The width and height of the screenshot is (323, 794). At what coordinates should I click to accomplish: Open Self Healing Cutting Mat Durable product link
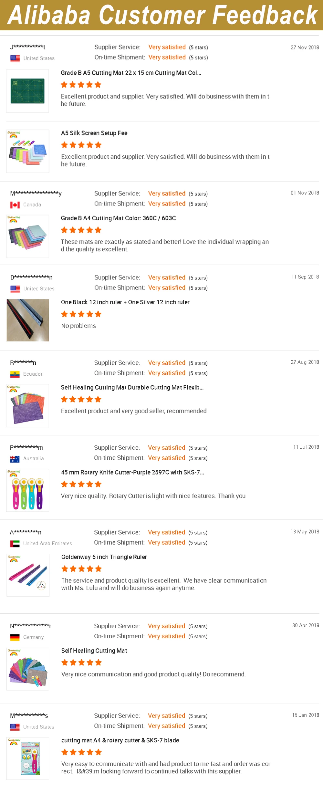tap(132, 388)
